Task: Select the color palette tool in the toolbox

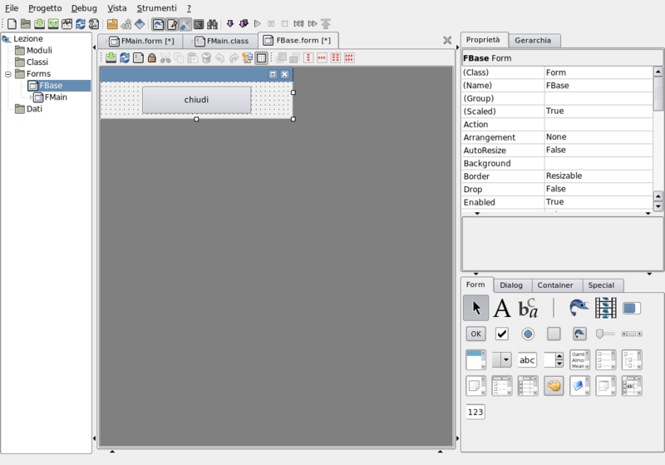Action: pos(554,386)
